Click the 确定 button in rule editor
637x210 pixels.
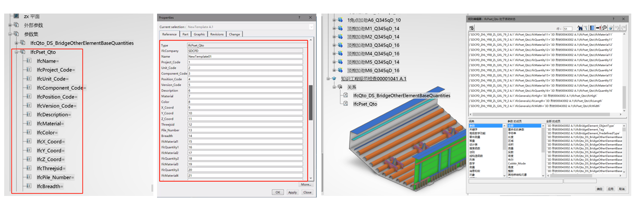(599, 190)
